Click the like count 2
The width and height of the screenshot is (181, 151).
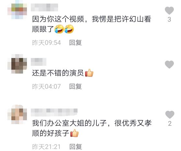170,123
